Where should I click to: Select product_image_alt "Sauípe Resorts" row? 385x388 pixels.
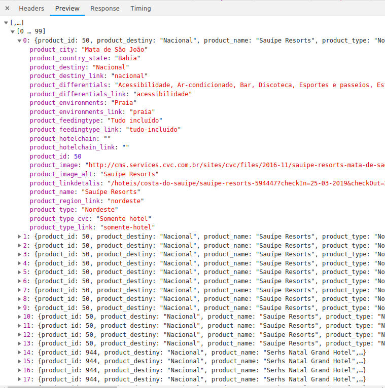click(94, 174)
